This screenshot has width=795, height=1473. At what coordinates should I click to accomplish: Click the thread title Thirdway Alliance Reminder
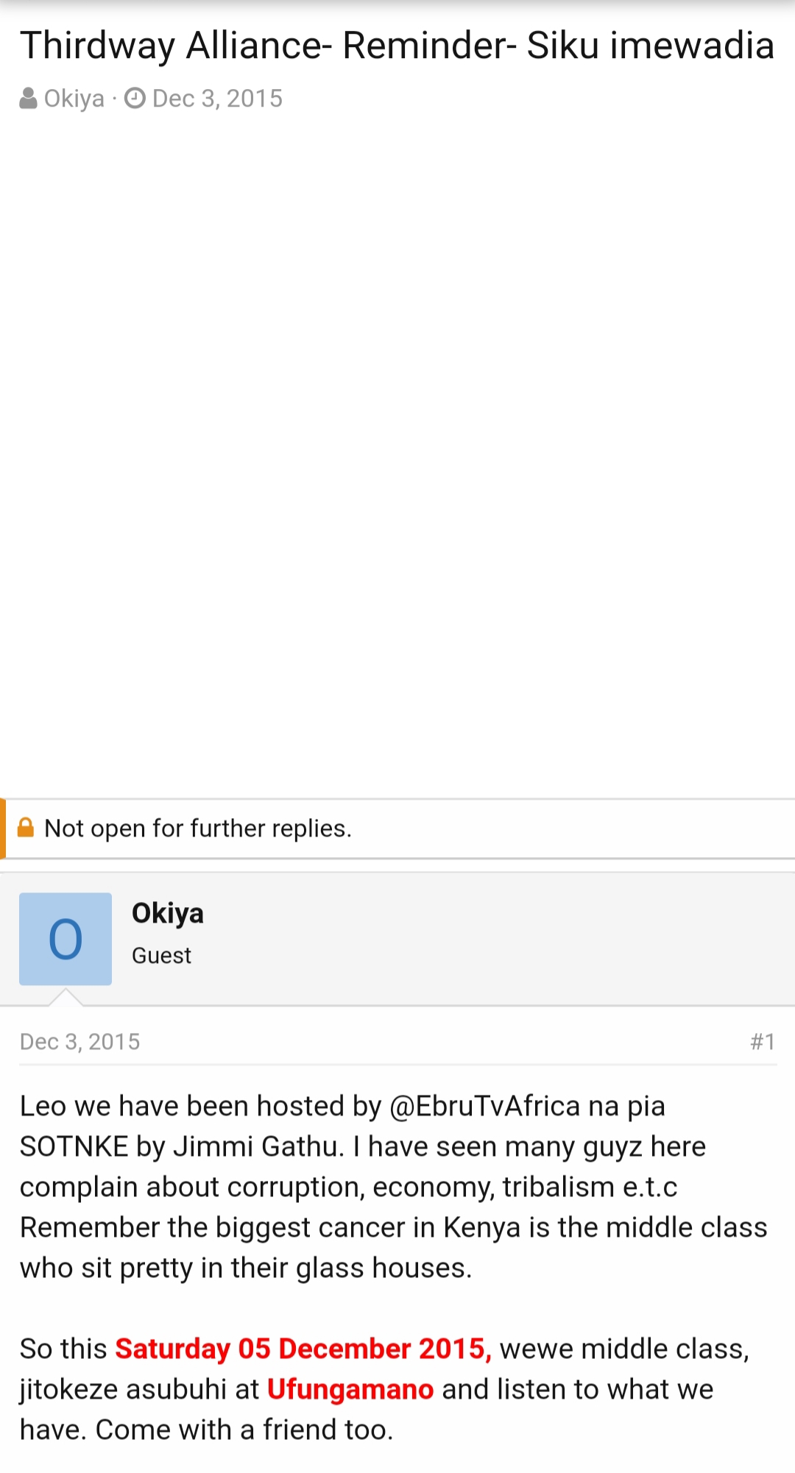397,46
